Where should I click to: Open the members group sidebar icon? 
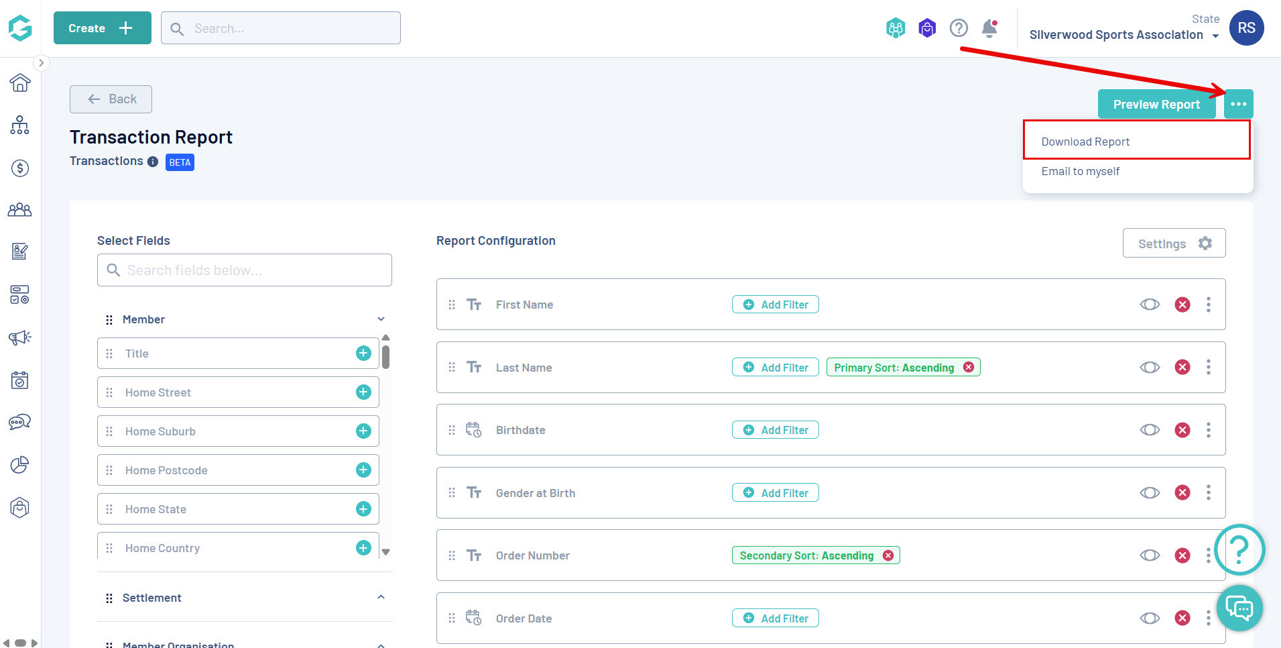click(x=20, y=210)
